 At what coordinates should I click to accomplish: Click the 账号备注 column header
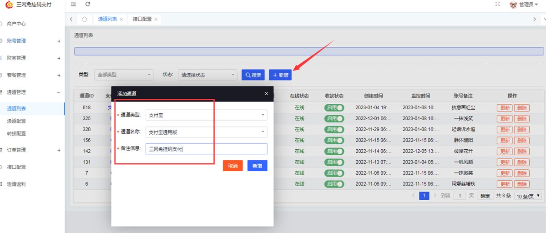(463, 96)
